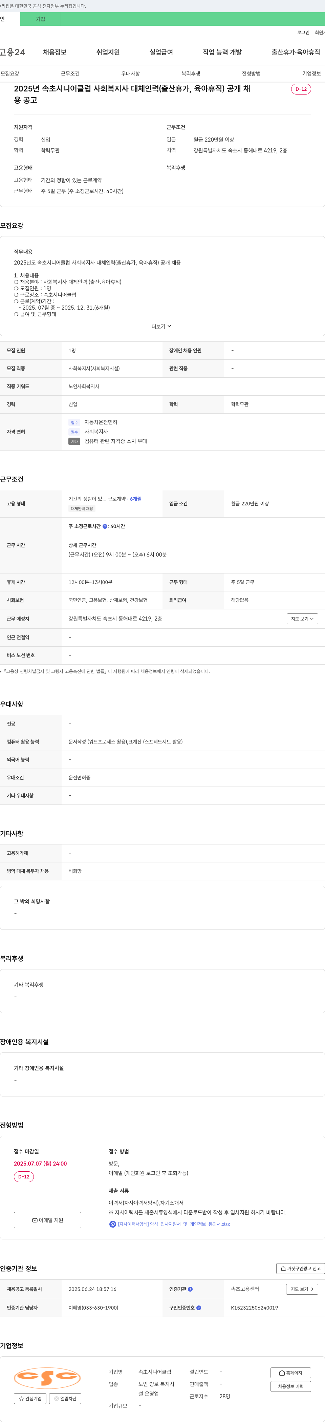This screenshot has height=1422, width=325.
Task: Block viewing with 열람차단 button
Action: (65, 1398)
